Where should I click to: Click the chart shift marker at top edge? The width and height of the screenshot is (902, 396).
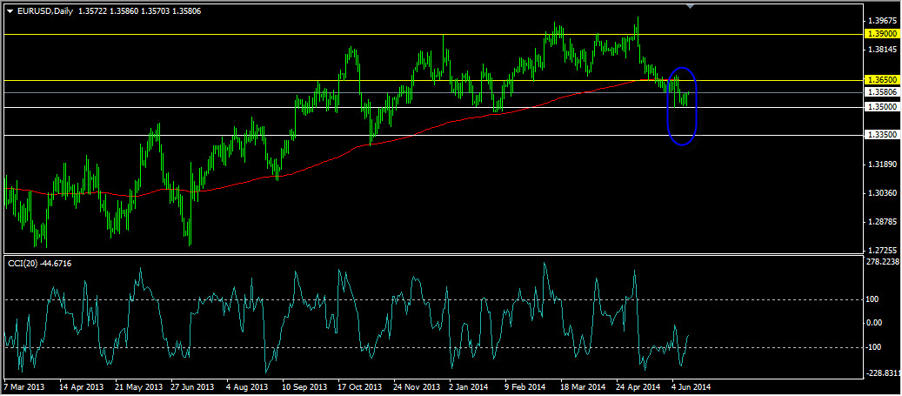691,6
